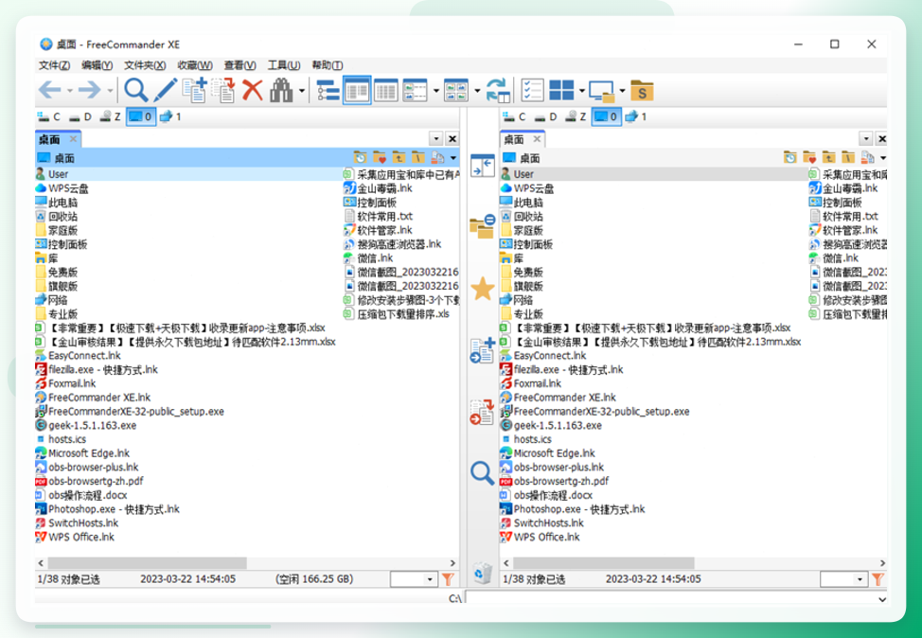
Task: Click the splitter magnifier search icon
Action: point(482,472)
